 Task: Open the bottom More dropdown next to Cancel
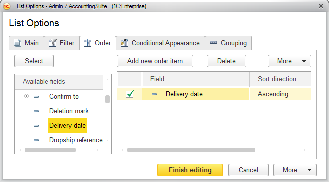(x=295, y=170)
